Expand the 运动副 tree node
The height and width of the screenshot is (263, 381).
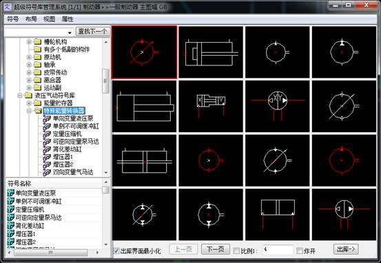click(29, 87)
